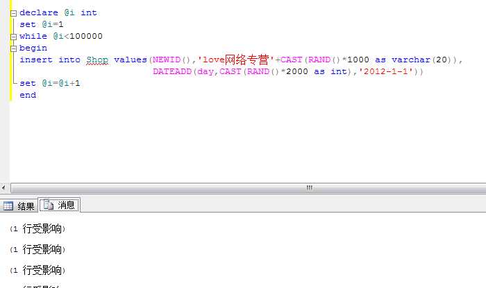The height and width of the screenshot is (288, 486).
Task: Click the 'insert' keyword
Action: (36, 60)
